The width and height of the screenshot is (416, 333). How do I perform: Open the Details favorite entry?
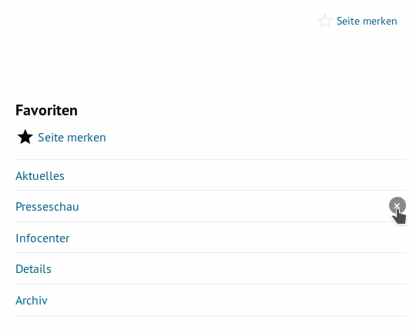(x=33, y=268)
